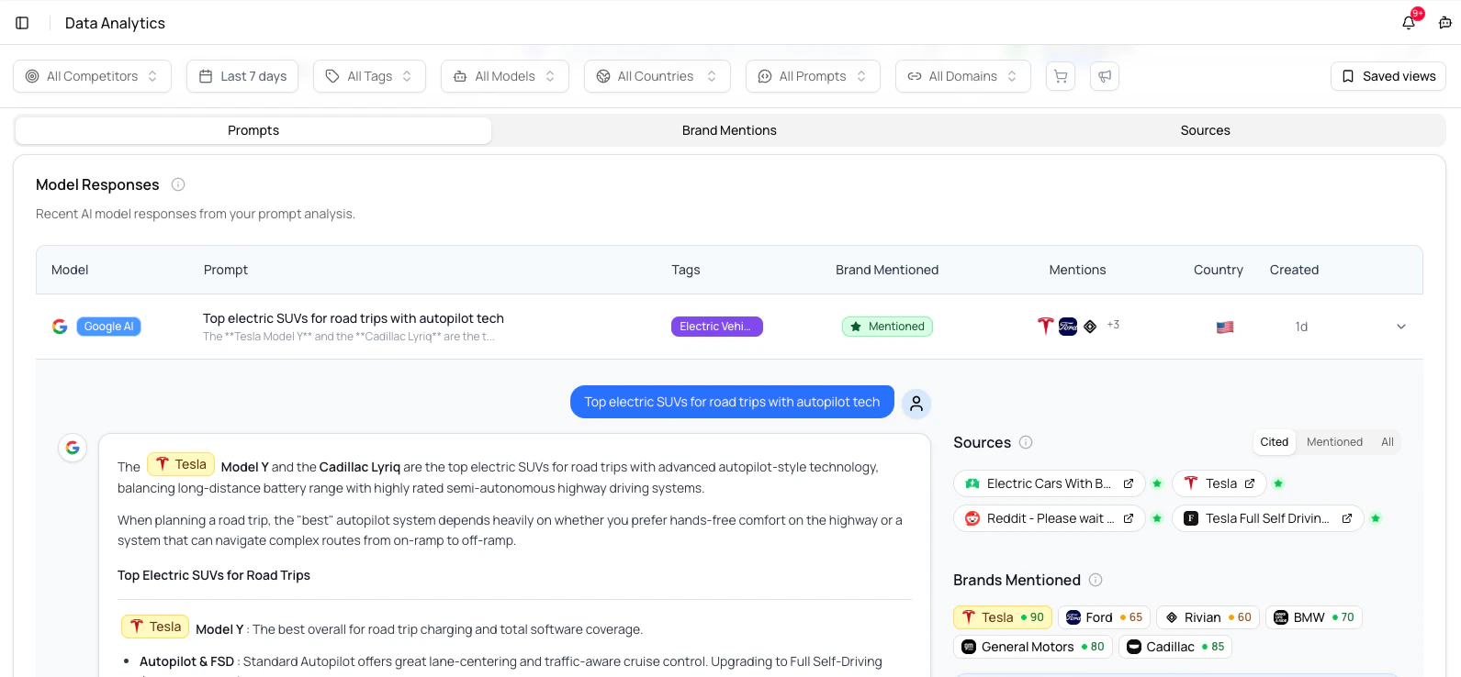Switch to the Sources tab
Viewport: 1461px width, 677px height.
click(1205, 130)
